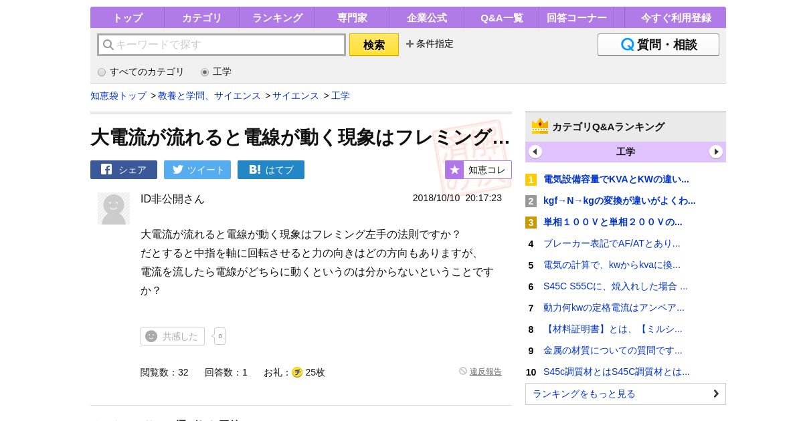The width and height of the screenshot is (803, 421).
Task: Click the 2018/10/10 20:17:23 timestamp
Action: (457, 198)
